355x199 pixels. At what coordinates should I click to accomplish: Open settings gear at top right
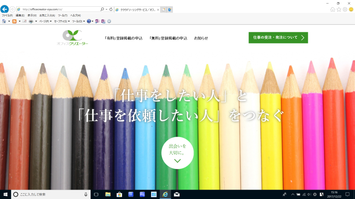pyautogui.click(x=345, y=9)
